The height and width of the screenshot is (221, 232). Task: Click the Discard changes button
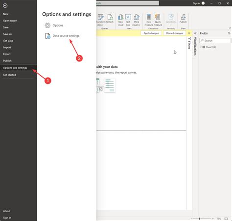point(174,33)
